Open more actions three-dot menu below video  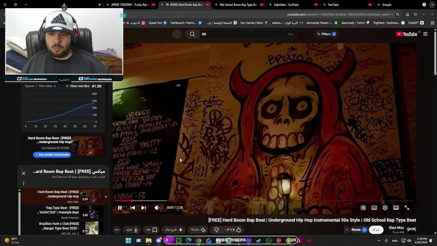tap(117, 230)
